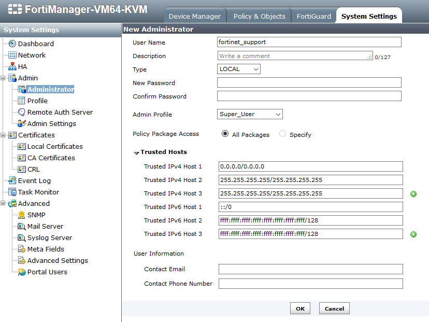Screen dimensions: 429x322
Task: Collapse the Trusted Hosts section
Action: coord(137,153)
